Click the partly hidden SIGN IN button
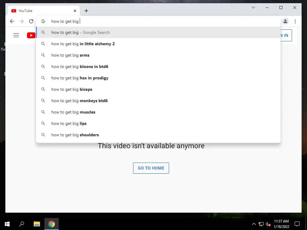The image size is (307, 230). (x=286, y=35)
